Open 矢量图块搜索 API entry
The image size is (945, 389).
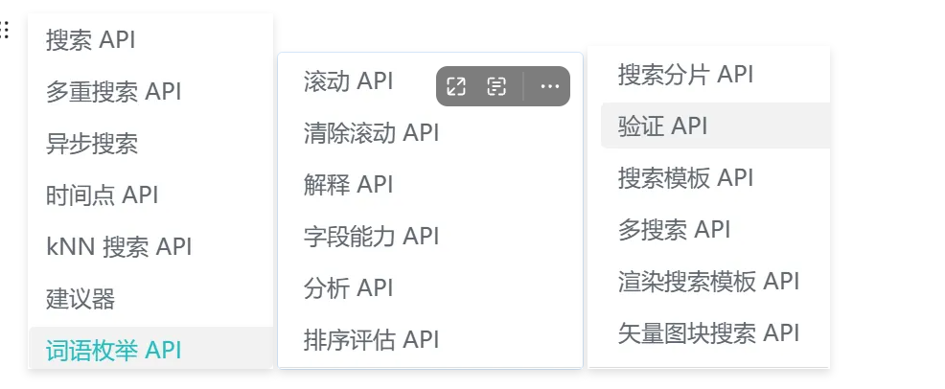coord(709,333)
